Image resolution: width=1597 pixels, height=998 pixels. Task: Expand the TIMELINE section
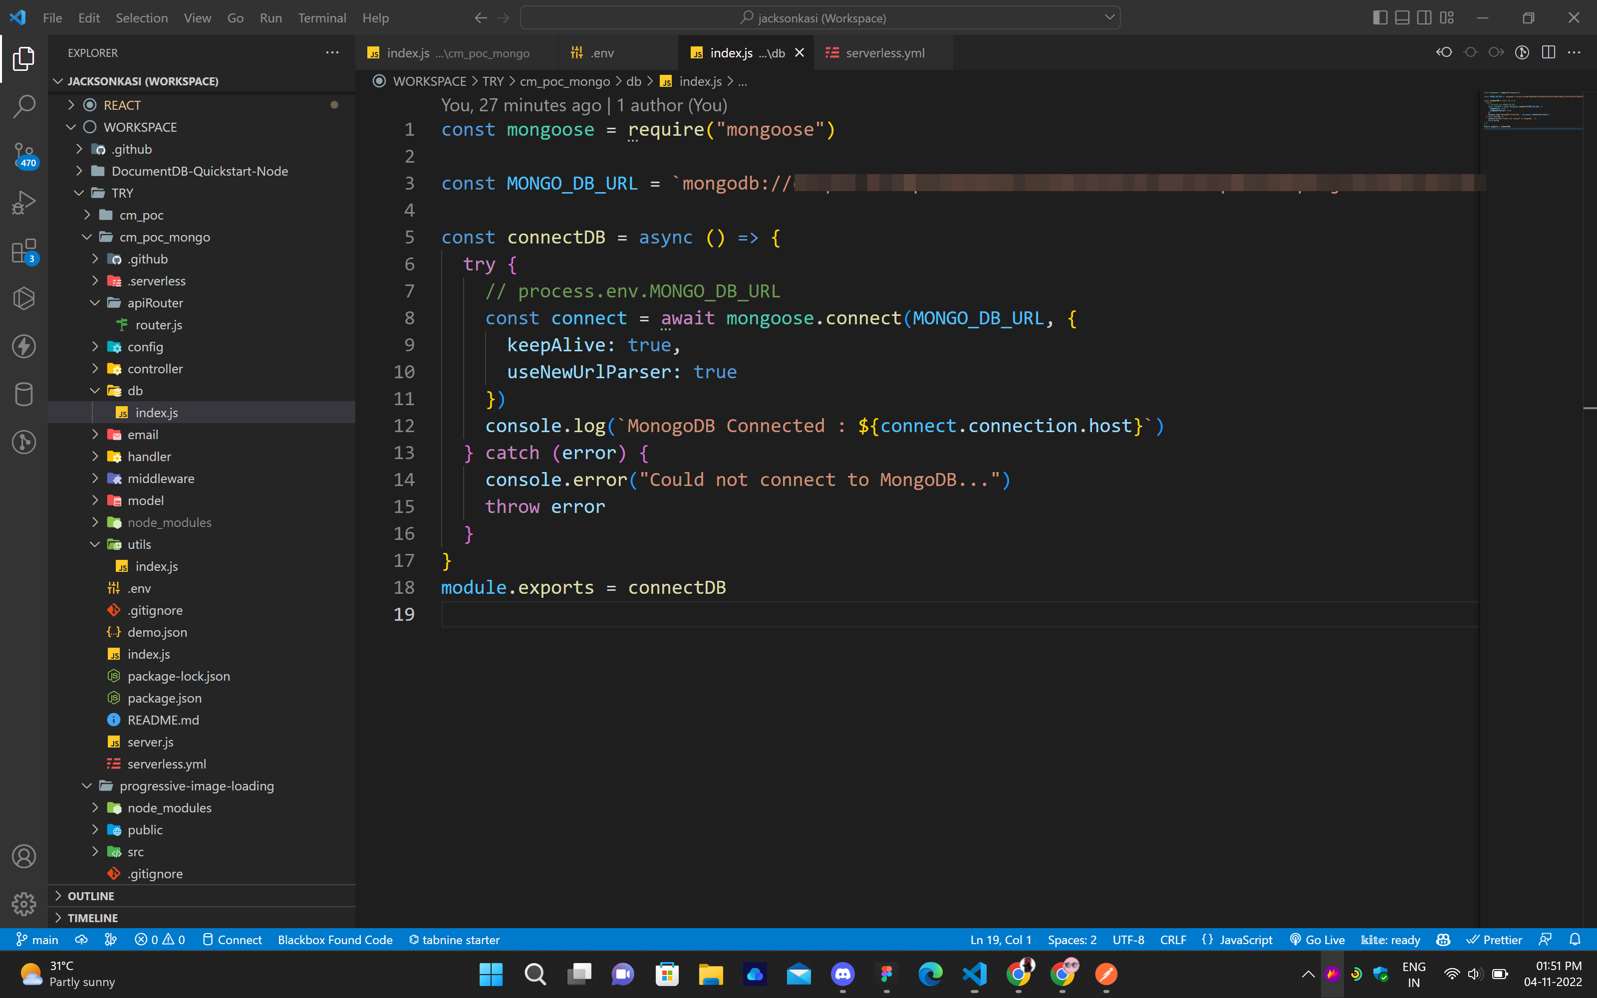201,918
